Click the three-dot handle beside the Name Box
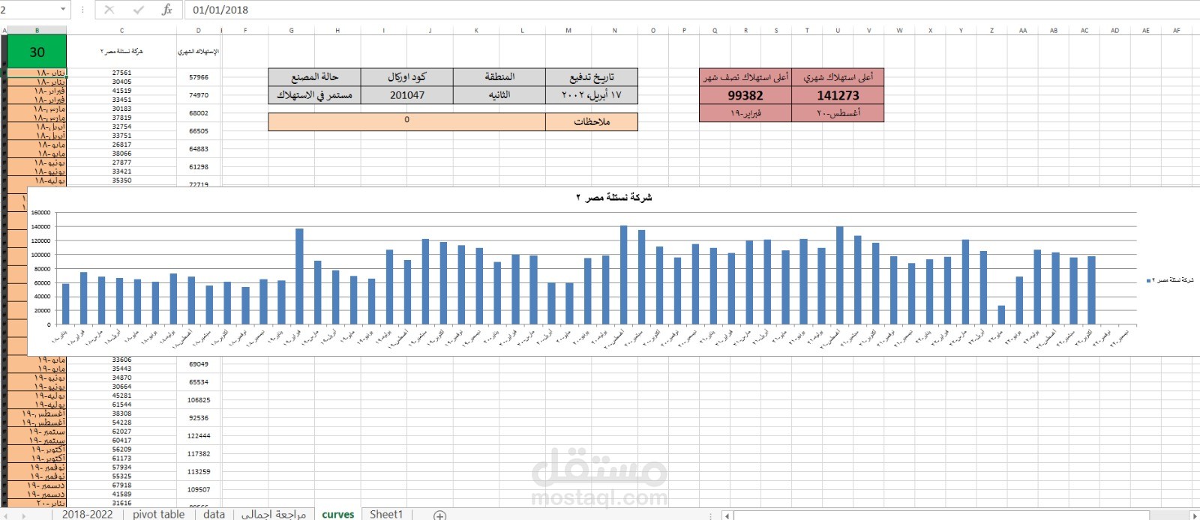1200x520 pixels. click(82, 10)
